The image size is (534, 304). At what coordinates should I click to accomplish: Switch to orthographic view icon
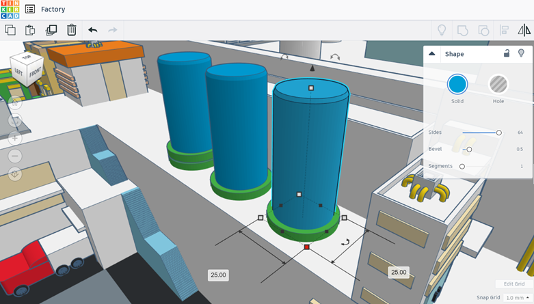[x=15, y=174]
